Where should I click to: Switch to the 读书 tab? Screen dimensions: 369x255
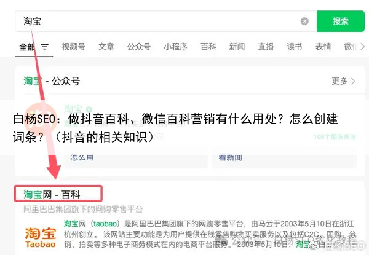[x=295, y=47]
